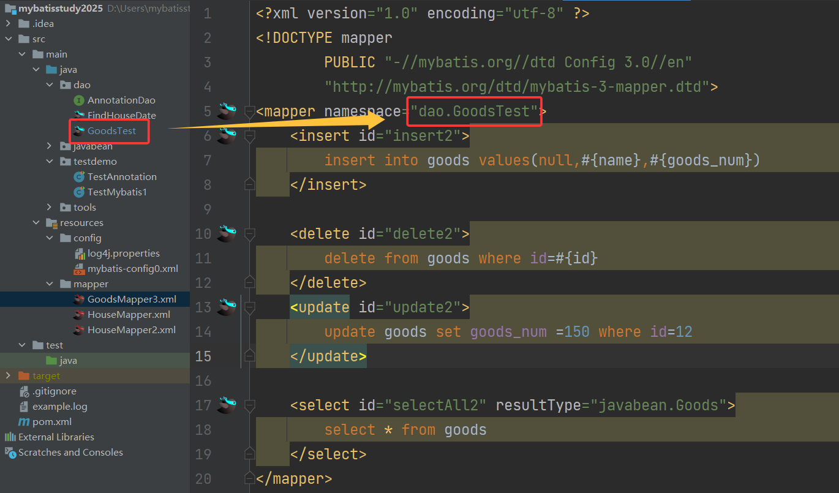Fold the mapper tag on line 5
The image size is (839, 493).
(249, 111)
